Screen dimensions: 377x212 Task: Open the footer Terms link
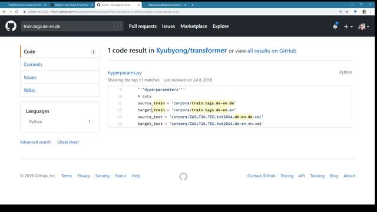coord(67,175)
